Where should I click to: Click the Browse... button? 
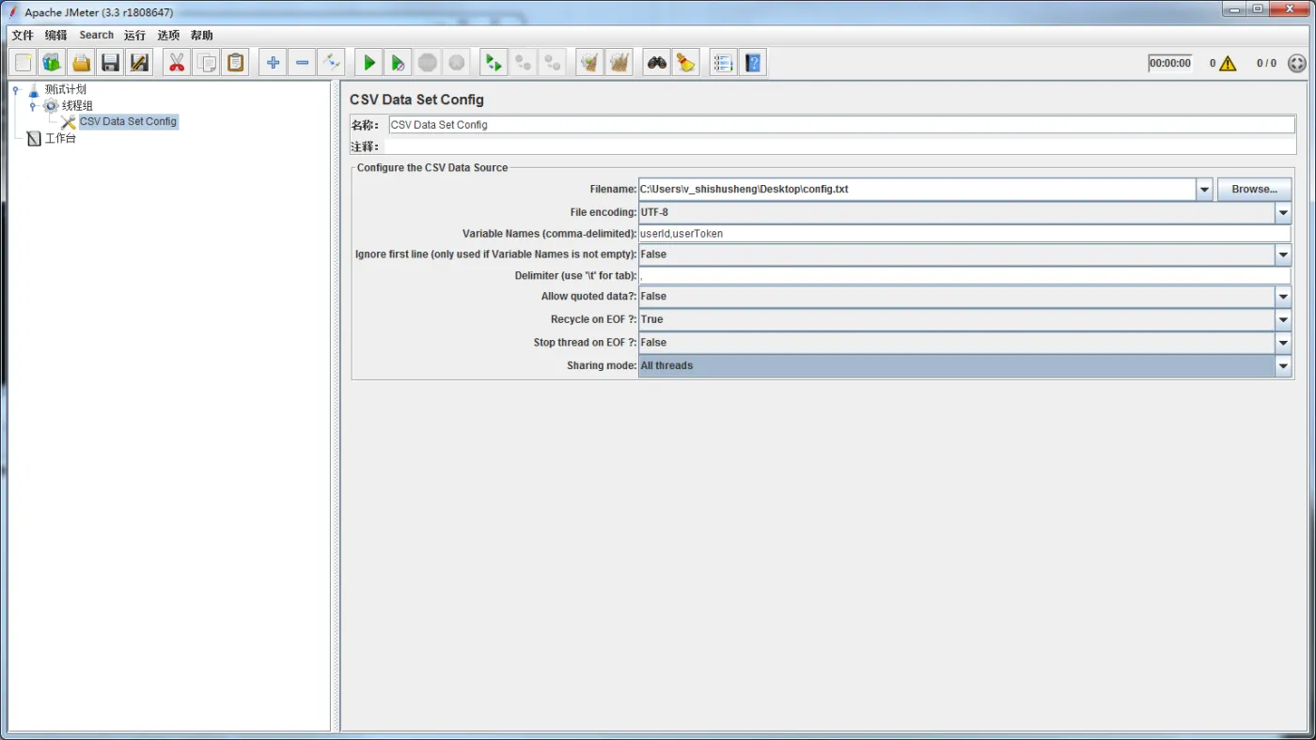[1254, 189]
